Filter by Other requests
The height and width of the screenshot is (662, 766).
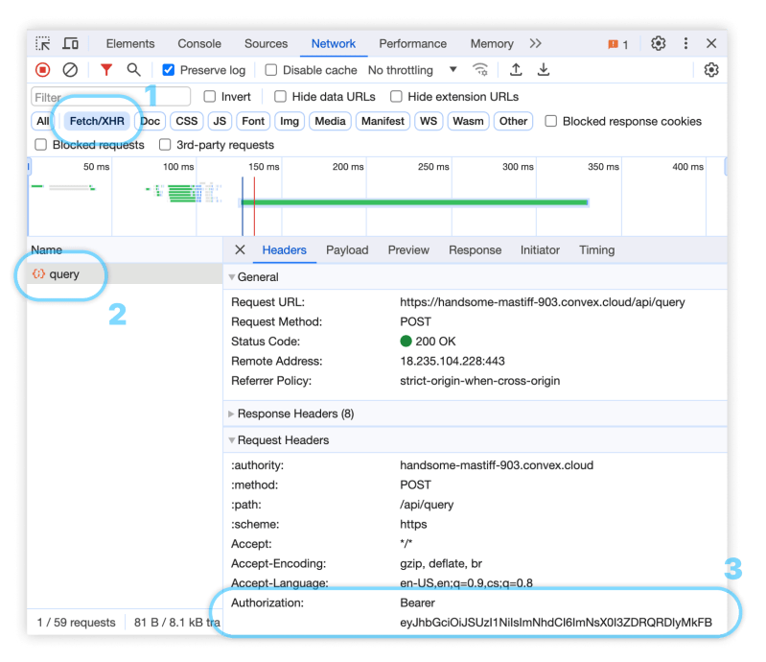(513, 121)
